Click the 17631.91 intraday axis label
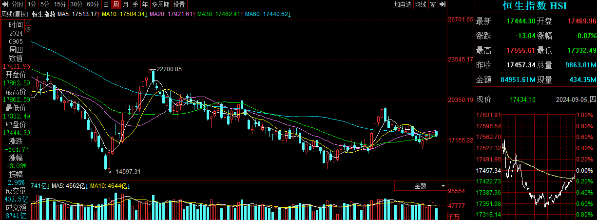This screenshot has height=220, width=597. (x=487, y=116)
